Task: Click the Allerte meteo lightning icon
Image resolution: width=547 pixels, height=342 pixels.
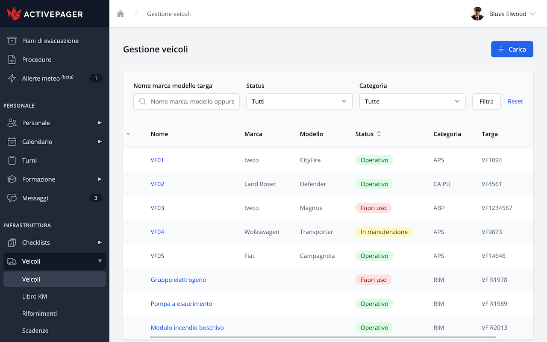Action: pos(12,78)
